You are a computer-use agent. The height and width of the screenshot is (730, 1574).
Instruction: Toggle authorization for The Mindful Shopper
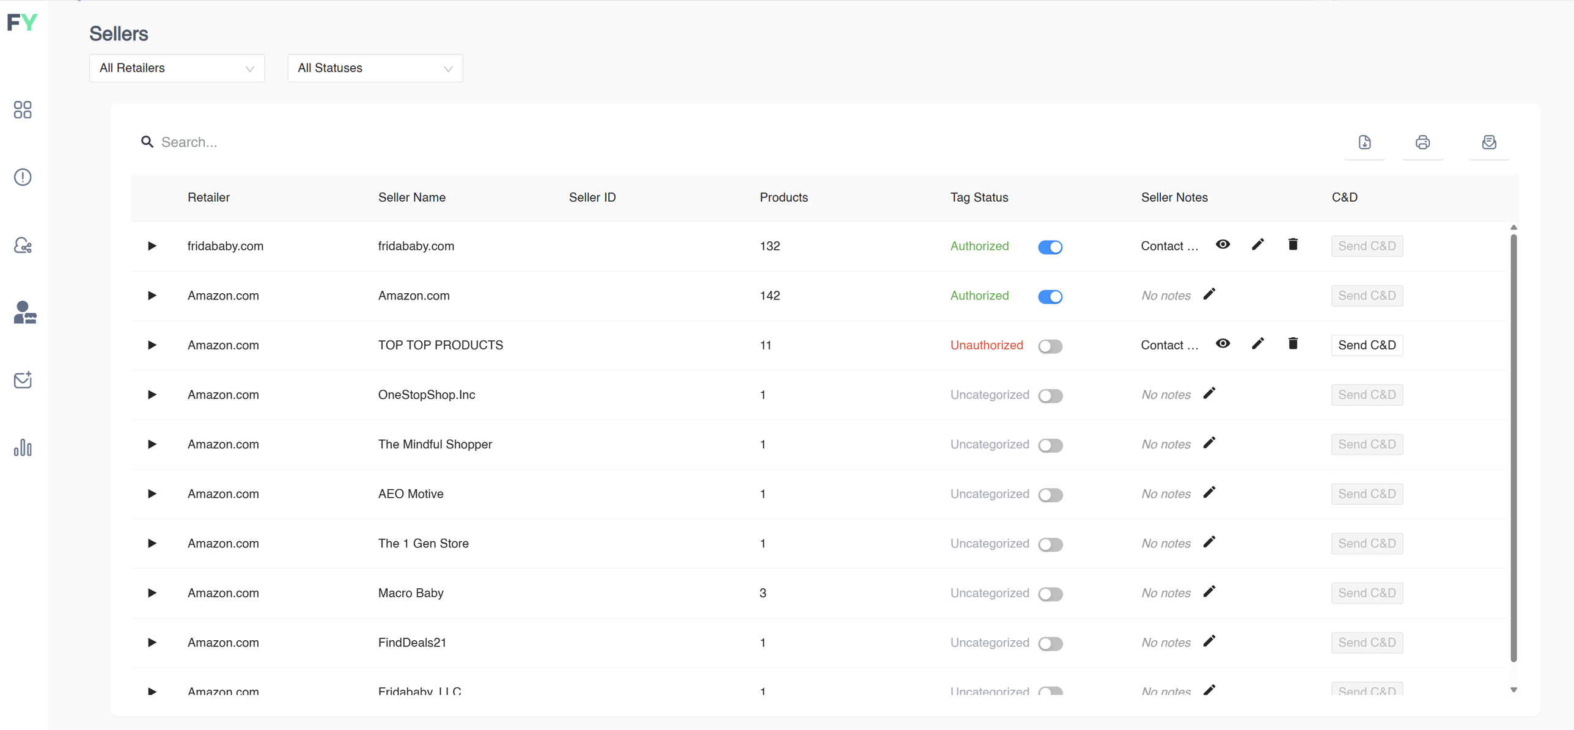click(x=1050, y=445)
